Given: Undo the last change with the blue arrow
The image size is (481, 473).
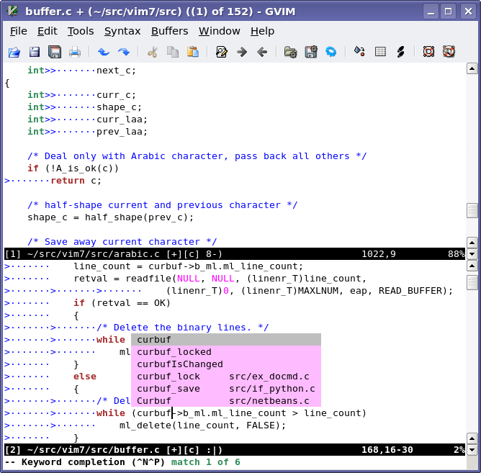Looking at the screenshot, I should pos(104,52).
